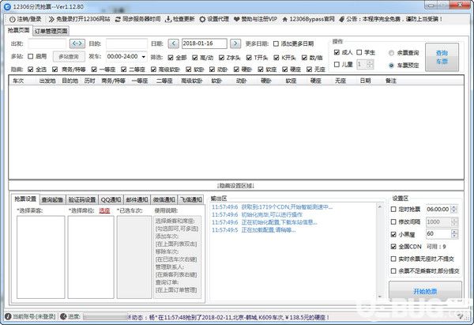The image size is (474, 325).
Task: Toggle the 无座 hide checkbox
Action: click(309, 70)
